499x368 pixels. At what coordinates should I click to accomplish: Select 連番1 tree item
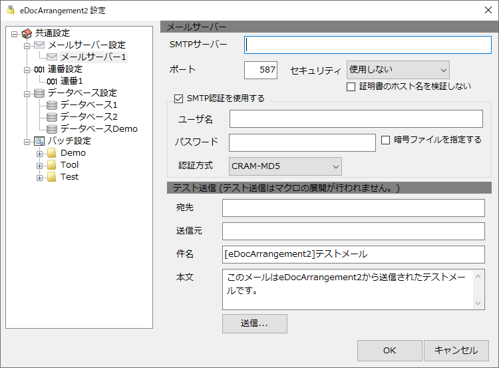coord(65,81)
